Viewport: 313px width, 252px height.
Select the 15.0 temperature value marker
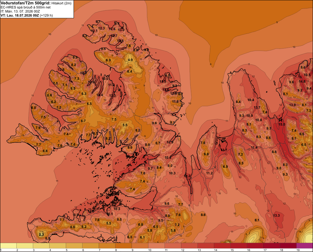pos(282,124)
